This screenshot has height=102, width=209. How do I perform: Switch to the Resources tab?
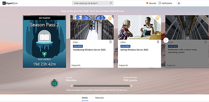point(99,98)
